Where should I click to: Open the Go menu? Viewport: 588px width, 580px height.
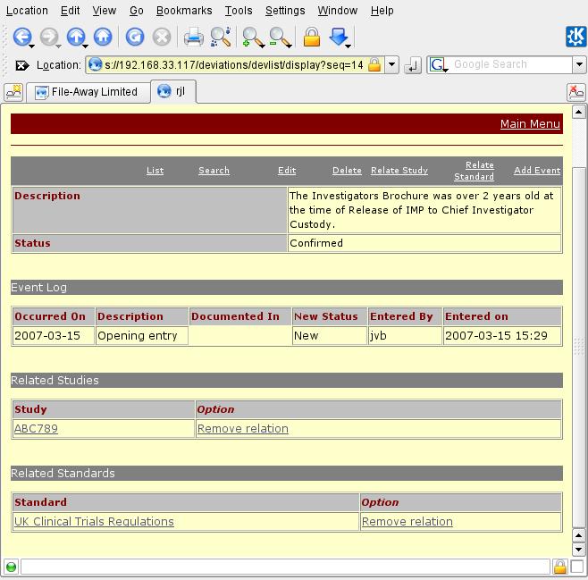coord(137,11)
